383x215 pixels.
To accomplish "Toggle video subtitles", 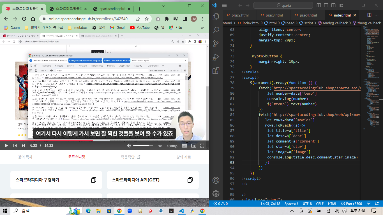I will (184, 146).
